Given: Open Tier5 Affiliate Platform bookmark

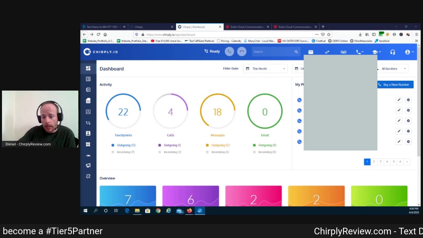Looking at the screenshot, I should point(200,41).
